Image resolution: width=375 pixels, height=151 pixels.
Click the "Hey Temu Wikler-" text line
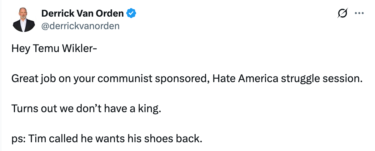click(x=52, y=49)
